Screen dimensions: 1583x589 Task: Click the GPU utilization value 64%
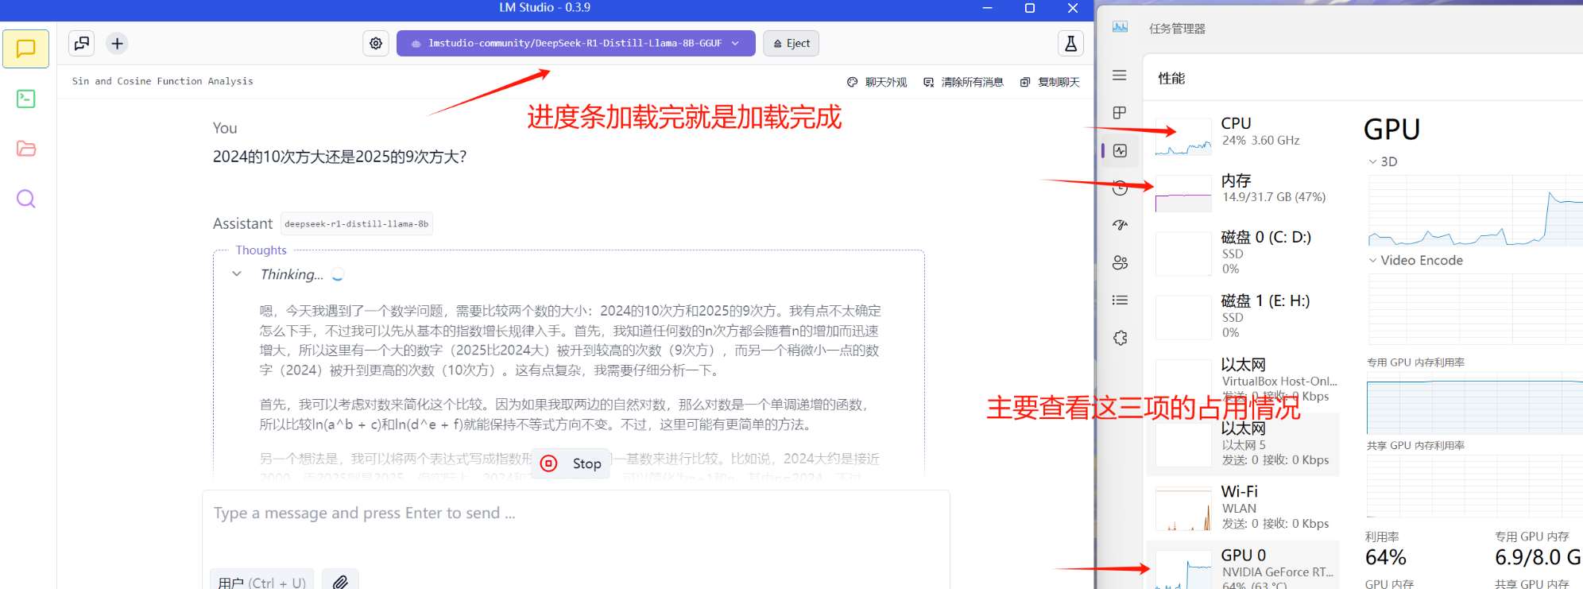click(x=1386, y=557)
